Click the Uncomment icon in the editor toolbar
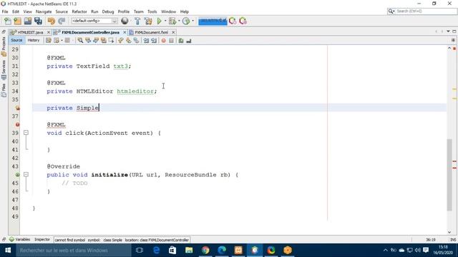458x257 pixels. [189, 41]
